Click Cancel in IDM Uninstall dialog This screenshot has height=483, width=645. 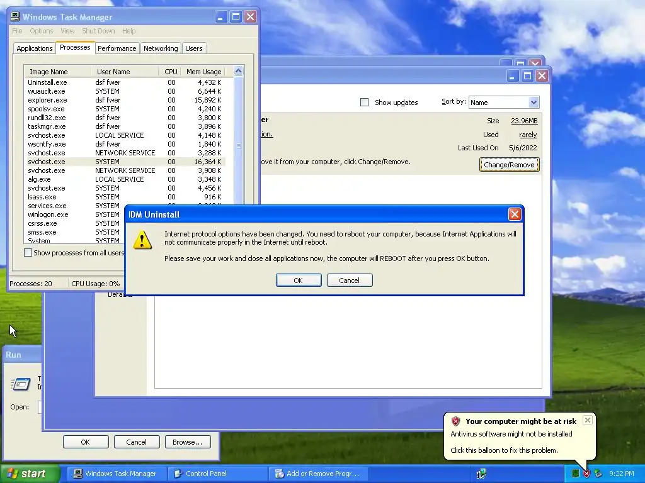tap(349, 280)
